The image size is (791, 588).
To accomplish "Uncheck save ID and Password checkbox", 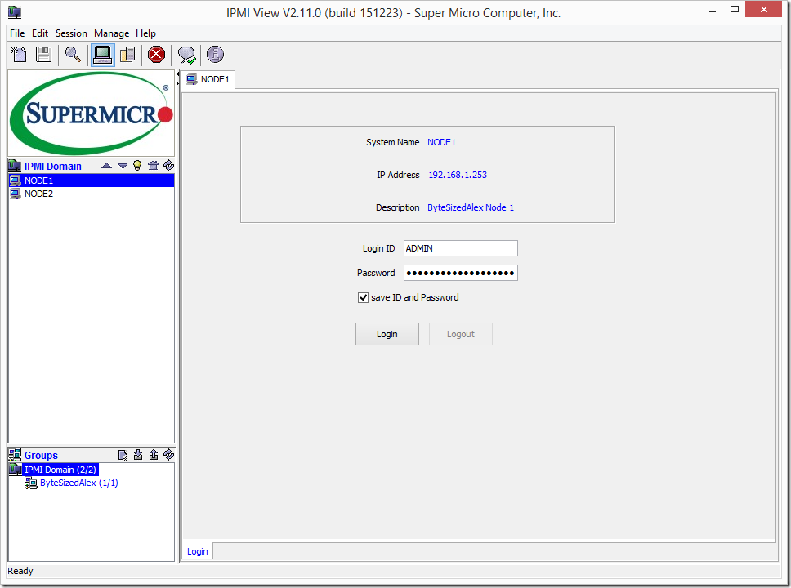I will click(x=363, y=297).
